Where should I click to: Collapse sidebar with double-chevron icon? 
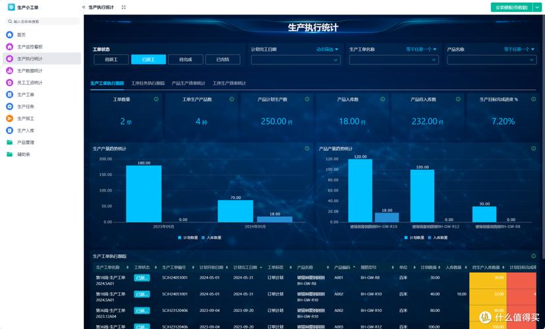pyautogui.click(x=84, y=7)
